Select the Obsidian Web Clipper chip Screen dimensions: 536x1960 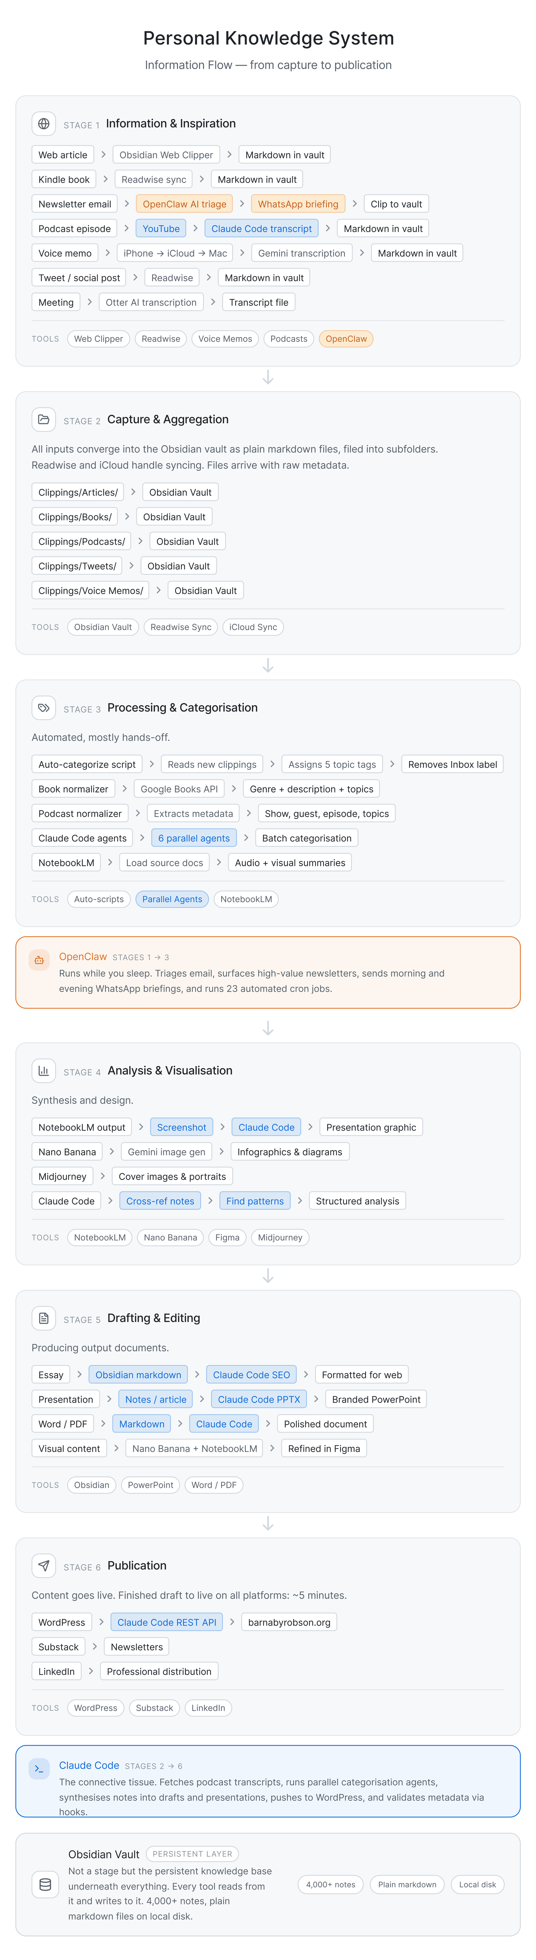pyautogui.click(x=166, y=155)
